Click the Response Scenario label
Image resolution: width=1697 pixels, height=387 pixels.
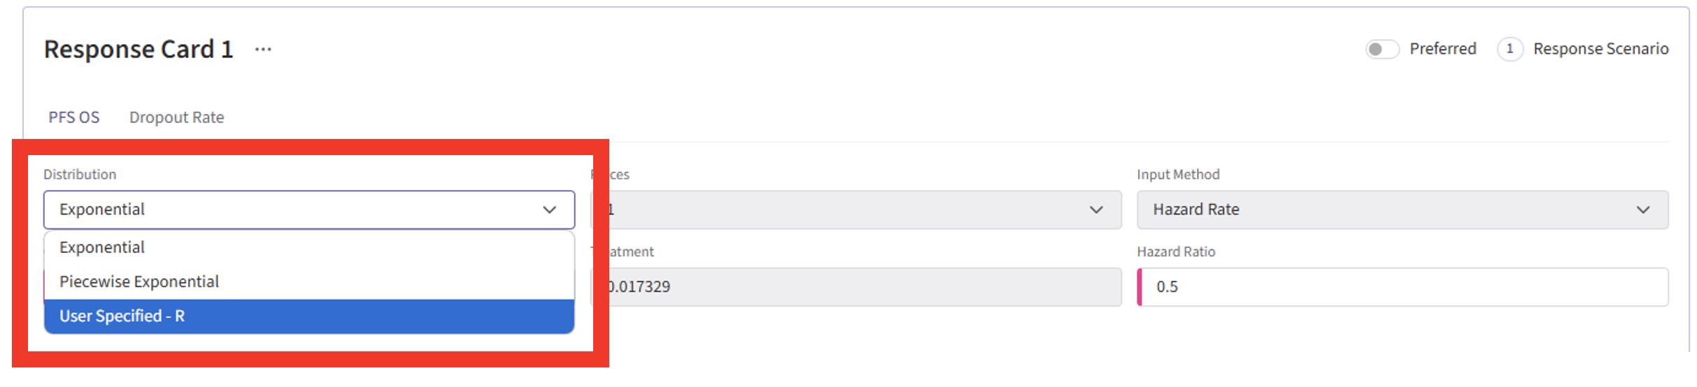coord(1600,49)
